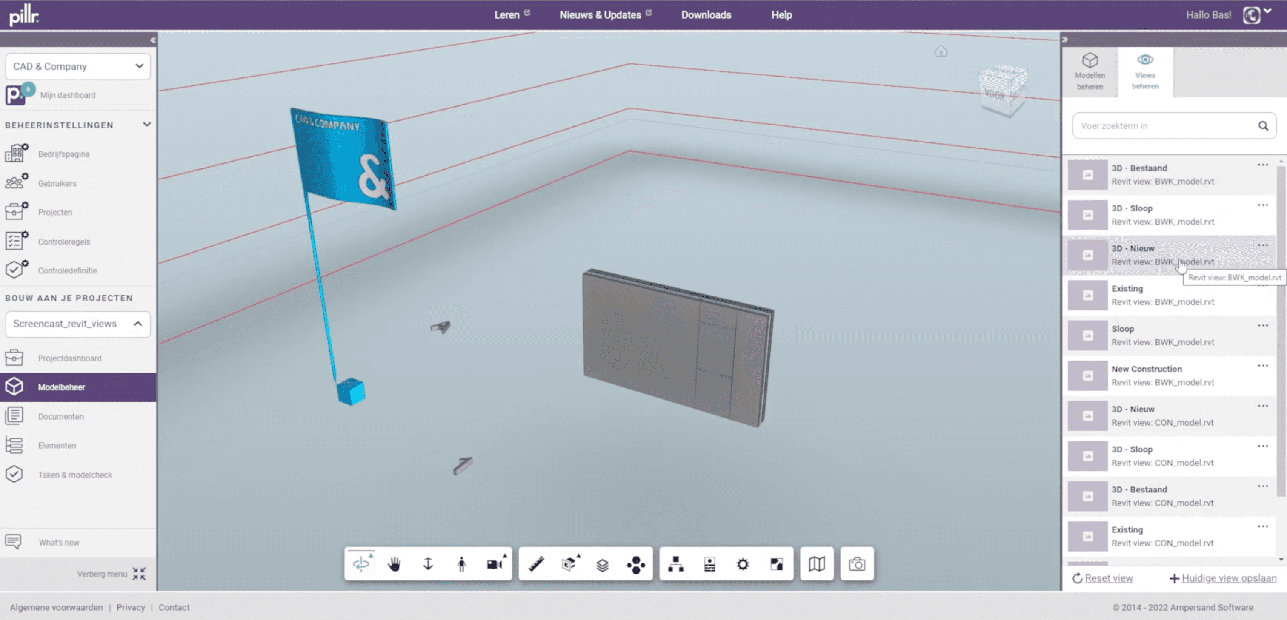The image size is (1287, 620).
Task: Activate the Explode model tool
Action: pyautogui.click(x=635, y=564)
